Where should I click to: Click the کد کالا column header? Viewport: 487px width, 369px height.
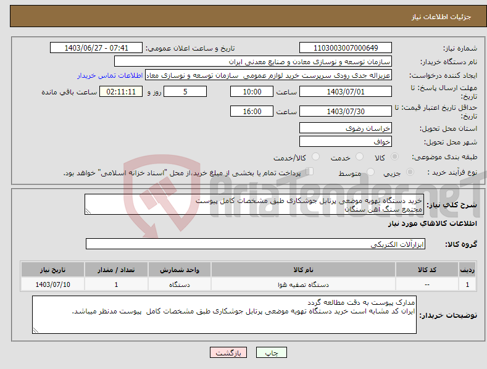coord(427,270)
